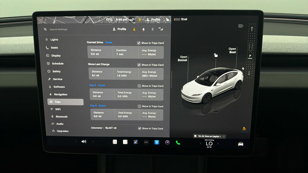308x173 pixels.
Task: Check Trip B Show in Trips Card
Action: [139, 106]
